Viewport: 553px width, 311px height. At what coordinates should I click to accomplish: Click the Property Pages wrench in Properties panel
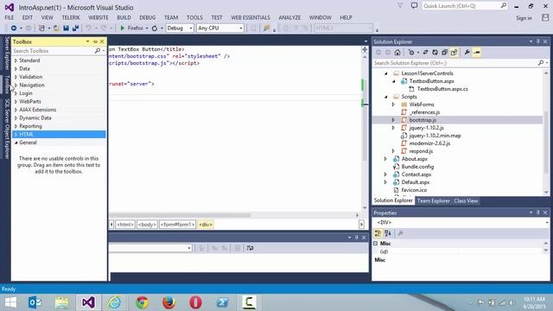(x=401, y=233)
